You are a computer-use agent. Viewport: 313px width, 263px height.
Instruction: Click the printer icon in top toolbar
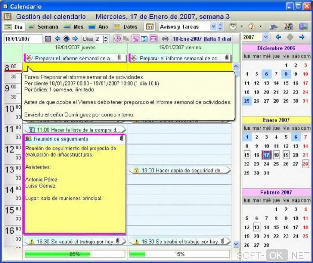click(x=273, y=27)
